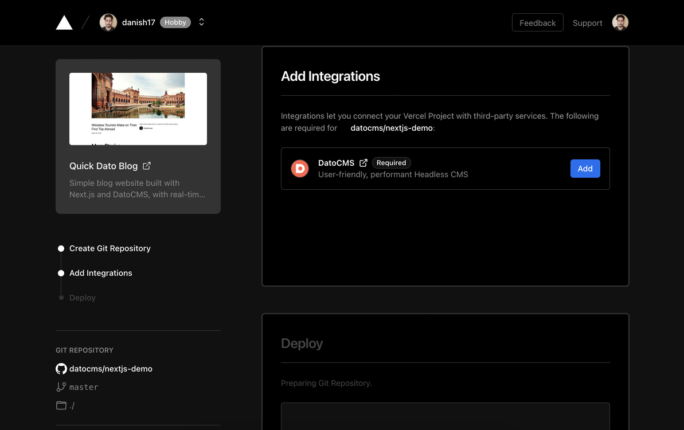Click the "Deploy" panel heading
The image size is (684, 430).
[x=302, y=343]
